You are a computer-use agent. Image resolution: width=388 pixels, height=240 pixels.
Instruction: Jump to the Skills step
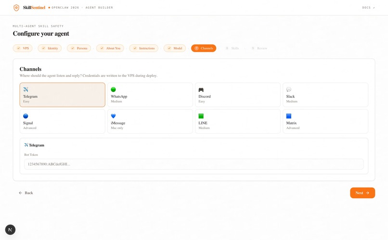(232, 48)
